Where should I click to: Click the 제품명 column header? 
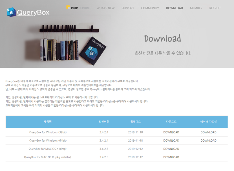(x=48, y=122)
